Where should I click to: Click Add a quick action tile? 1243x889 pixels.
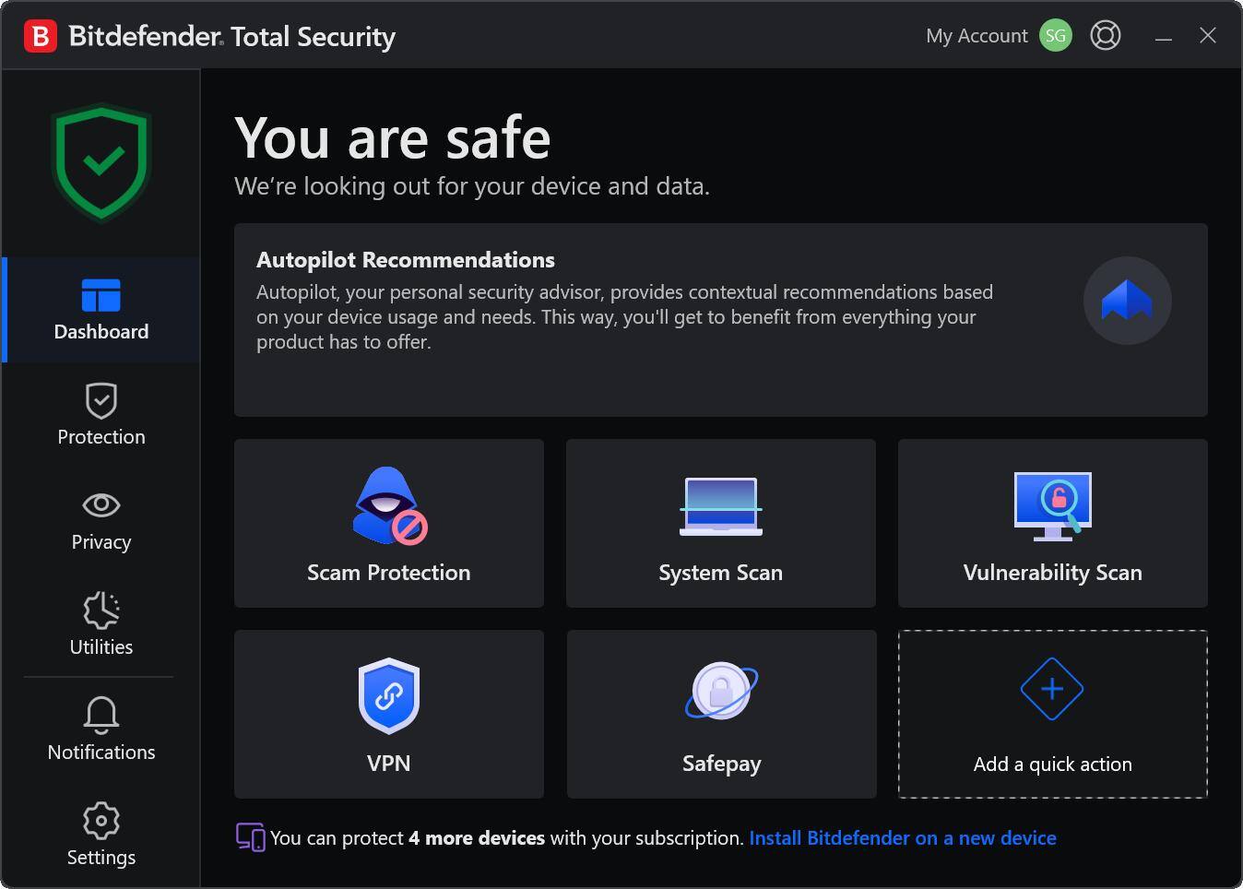tap(1052, 714)
